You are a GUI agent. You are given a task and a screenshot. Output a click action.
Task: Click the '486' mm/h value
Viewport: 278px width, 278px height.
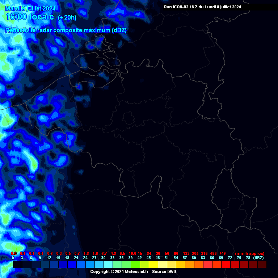213,253
